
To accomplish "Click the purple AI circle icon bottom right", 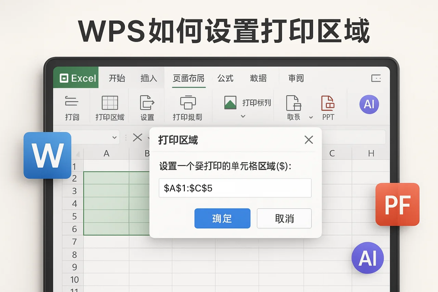I will pyautogui.click(x=368, y=258).
